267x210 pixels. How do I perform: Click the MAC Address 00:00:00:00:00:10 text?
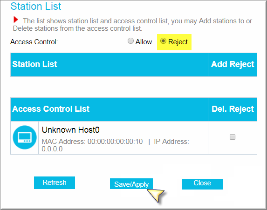(92, 142)
